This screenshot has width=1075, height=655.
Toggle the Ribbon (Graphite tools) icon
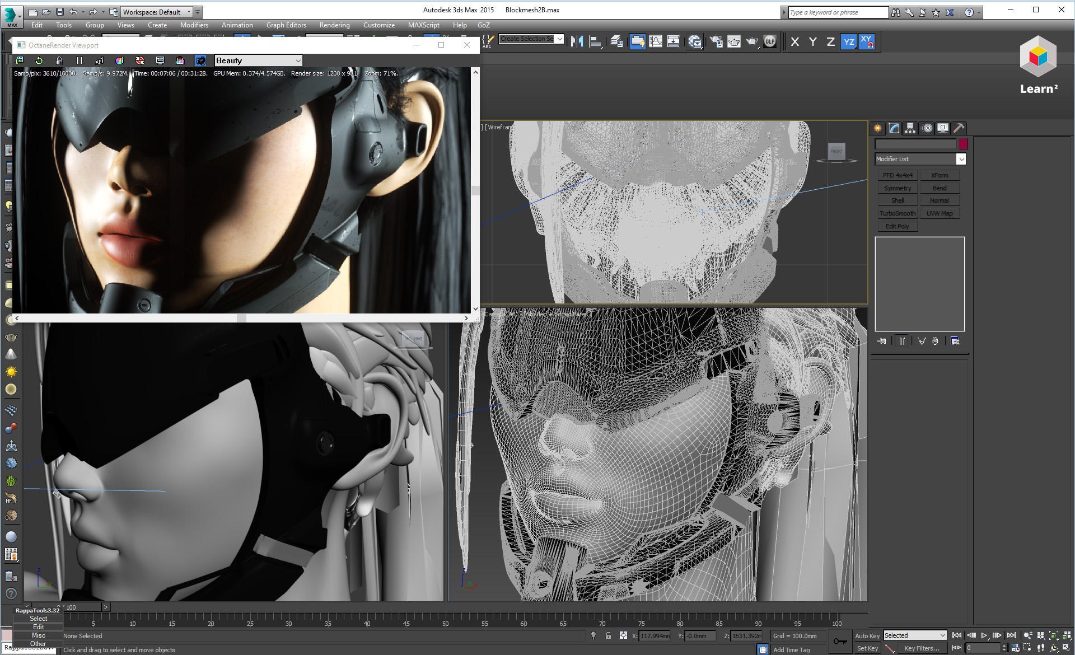click(637, 41)
